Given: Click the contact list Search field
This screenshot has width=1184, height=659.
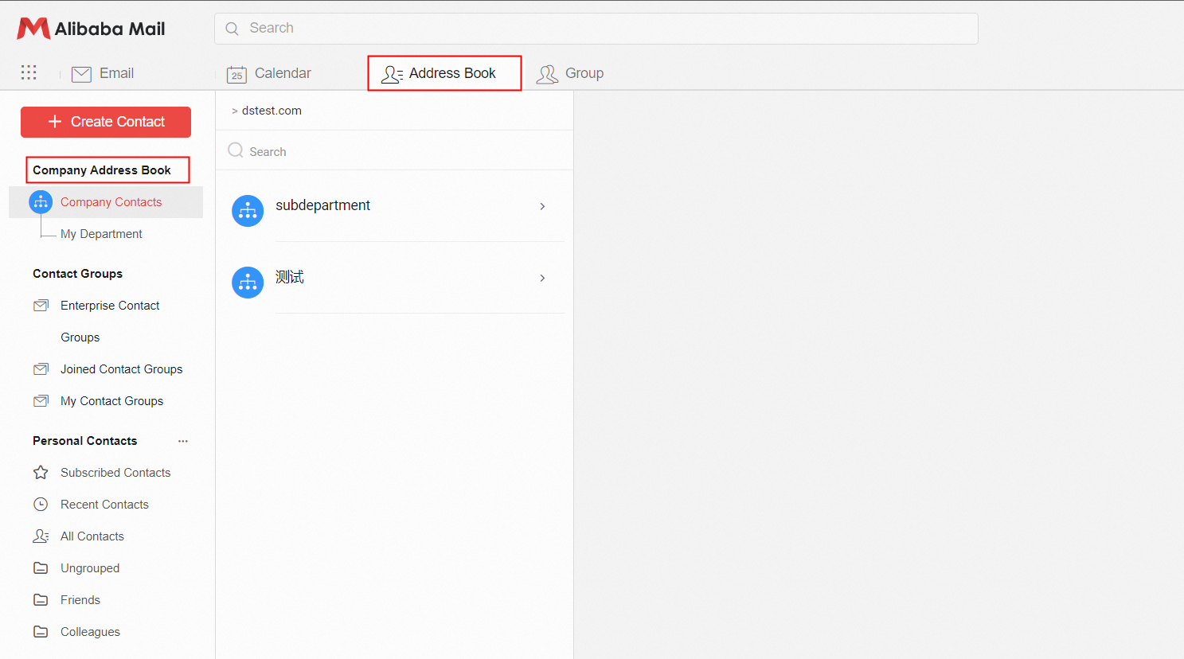Looking at the screenshot, I should (394, 151).
